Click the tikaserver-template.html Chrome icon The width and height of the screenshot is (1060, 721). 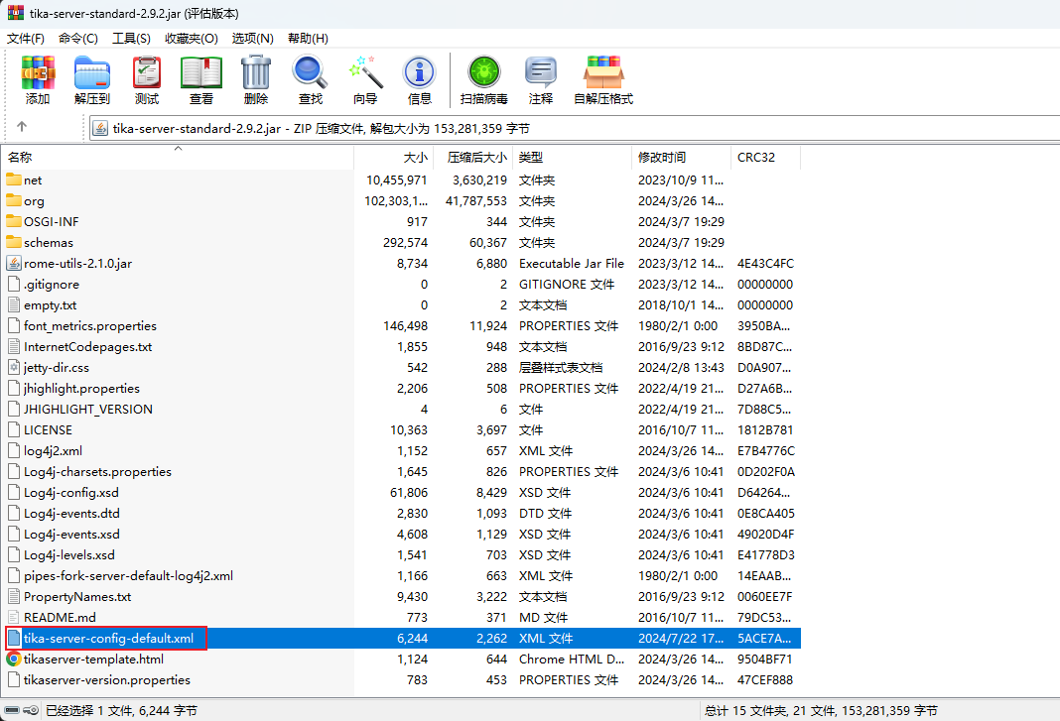(14, 659)
